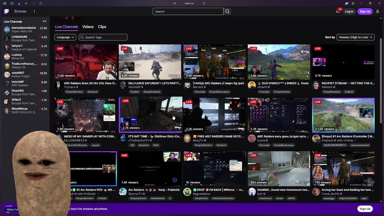Screen dimensions: 384x216
Task: Click the ExtractionShooter tag under Ragnarlebroc
Action: 223,198
